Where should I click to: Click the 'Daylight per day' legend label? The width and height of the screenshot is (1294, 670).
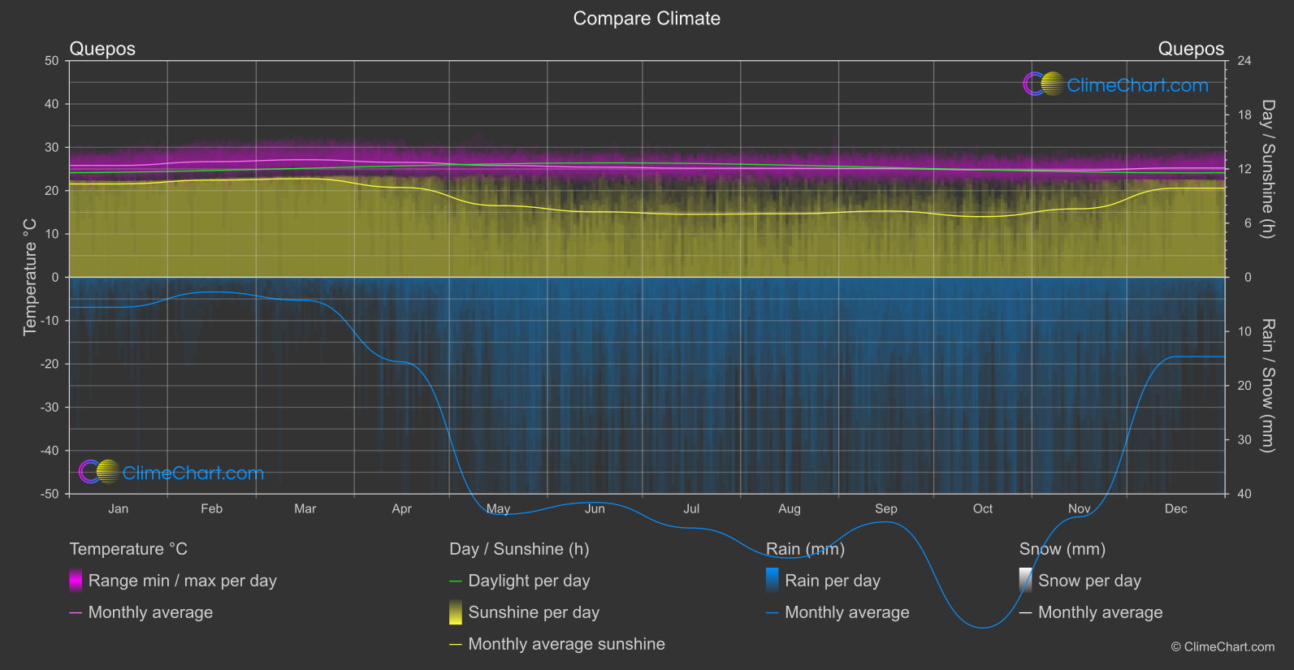pos(530,581)
